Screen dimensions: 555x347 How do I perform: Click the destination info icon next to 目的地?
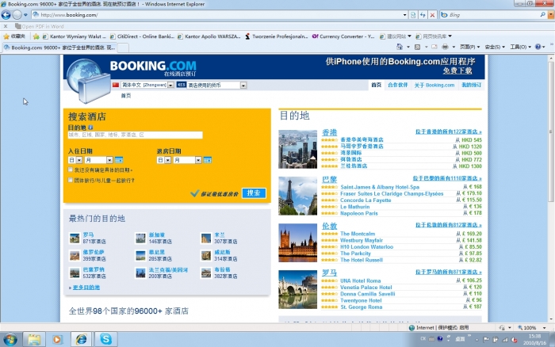[x=91, y=127]
